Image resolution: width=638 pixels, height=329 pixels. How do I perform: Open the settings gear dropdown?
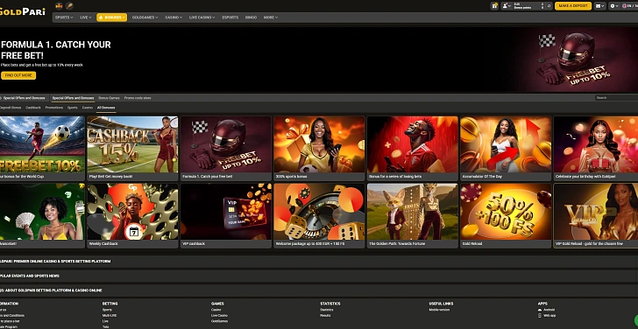pyautogui.click(x=614, y=5)
